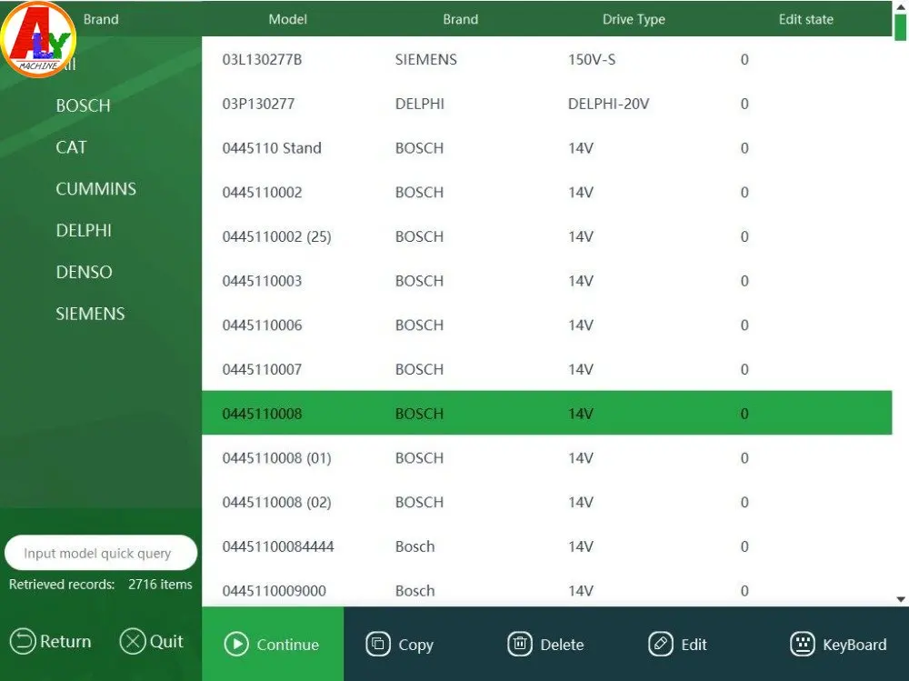Filter list by DENSO brand
The height and width of the screenshot is (681, 909).
coord(84,272)
